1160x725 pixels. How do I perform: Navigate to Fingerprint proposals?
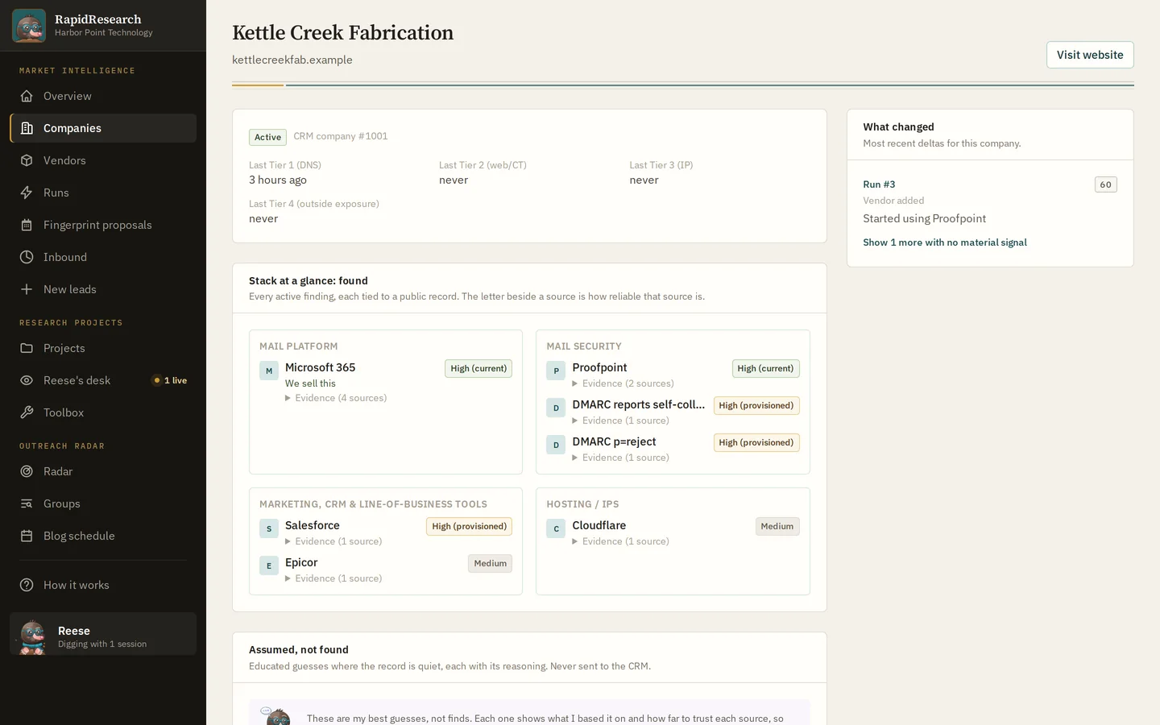click(x=103, y=225)
